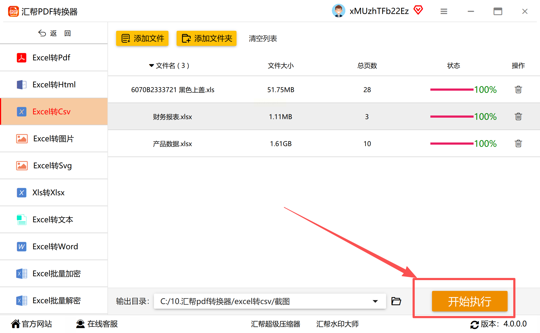Click progress bar of 产品数据.xlsx
540x333 pixels.
pyautogui.click(x=452, y=144)
